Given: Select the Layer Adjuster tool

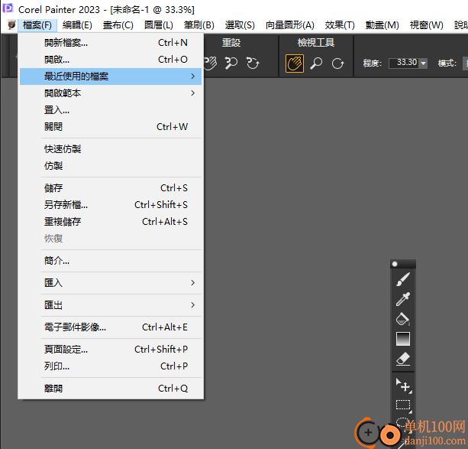Looking at the screenshot, I should point(404,386).
